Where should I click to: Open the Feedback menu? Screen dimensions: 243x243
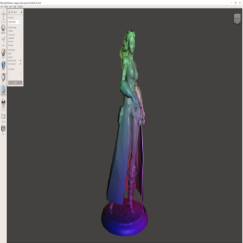coord(20,7)
